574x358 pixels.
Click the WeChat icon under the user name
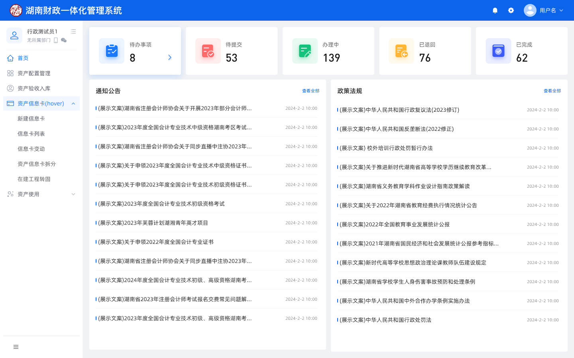[x=64, y=40]
